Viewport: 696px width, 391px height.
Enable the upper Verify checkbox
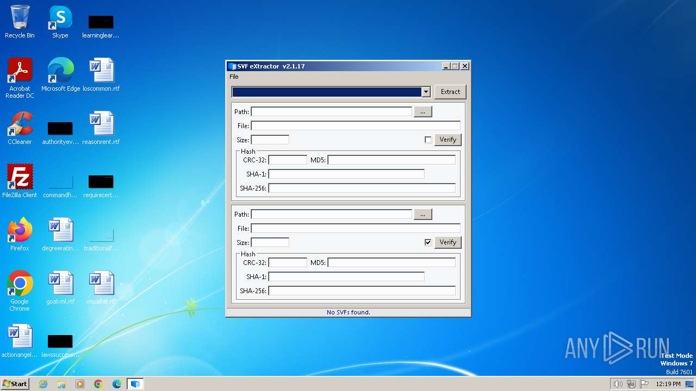tap(428, 140)
